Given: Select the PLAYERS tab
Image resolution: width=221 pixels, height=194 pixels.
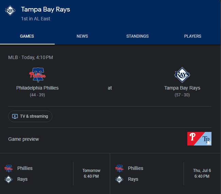Looking at the screenshot, I should pyautogui.click(x=193, y=36).
